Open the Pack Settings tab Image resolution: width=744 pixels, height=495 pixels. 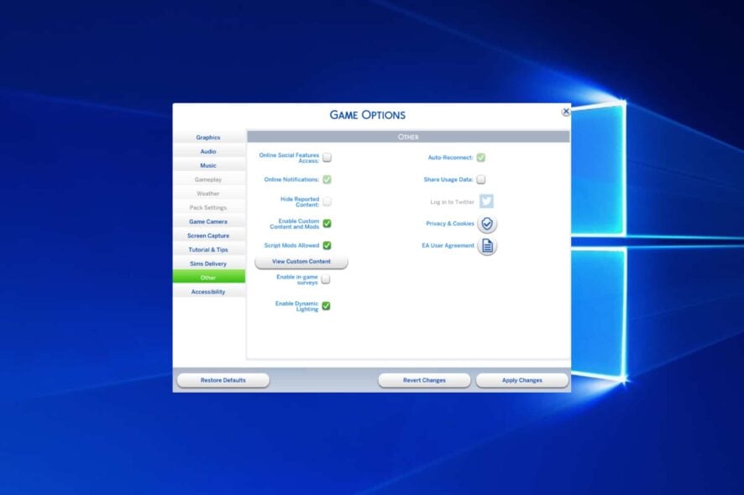coord(209,208)
